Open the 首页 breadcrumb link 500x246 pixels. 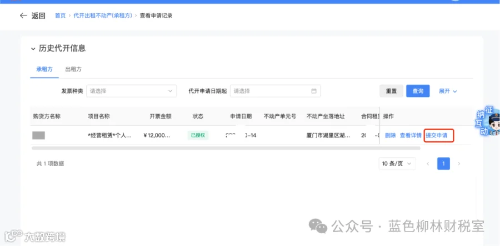coord(60,16)
